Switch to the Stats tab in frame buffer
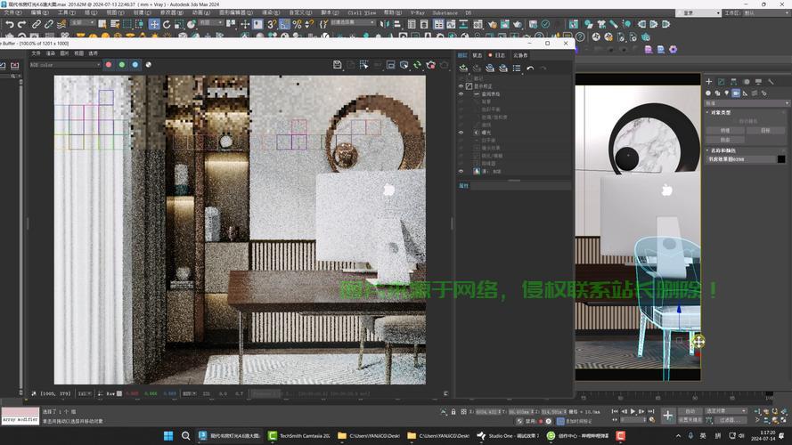This screenshot has height=445, width=792. [x=478, y=55]
